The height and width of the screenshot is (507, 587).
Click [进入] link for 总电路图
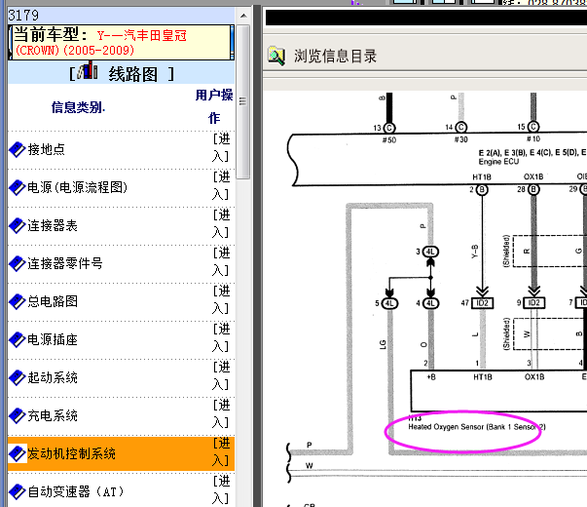pyautogui.click(x=221, y=299)
